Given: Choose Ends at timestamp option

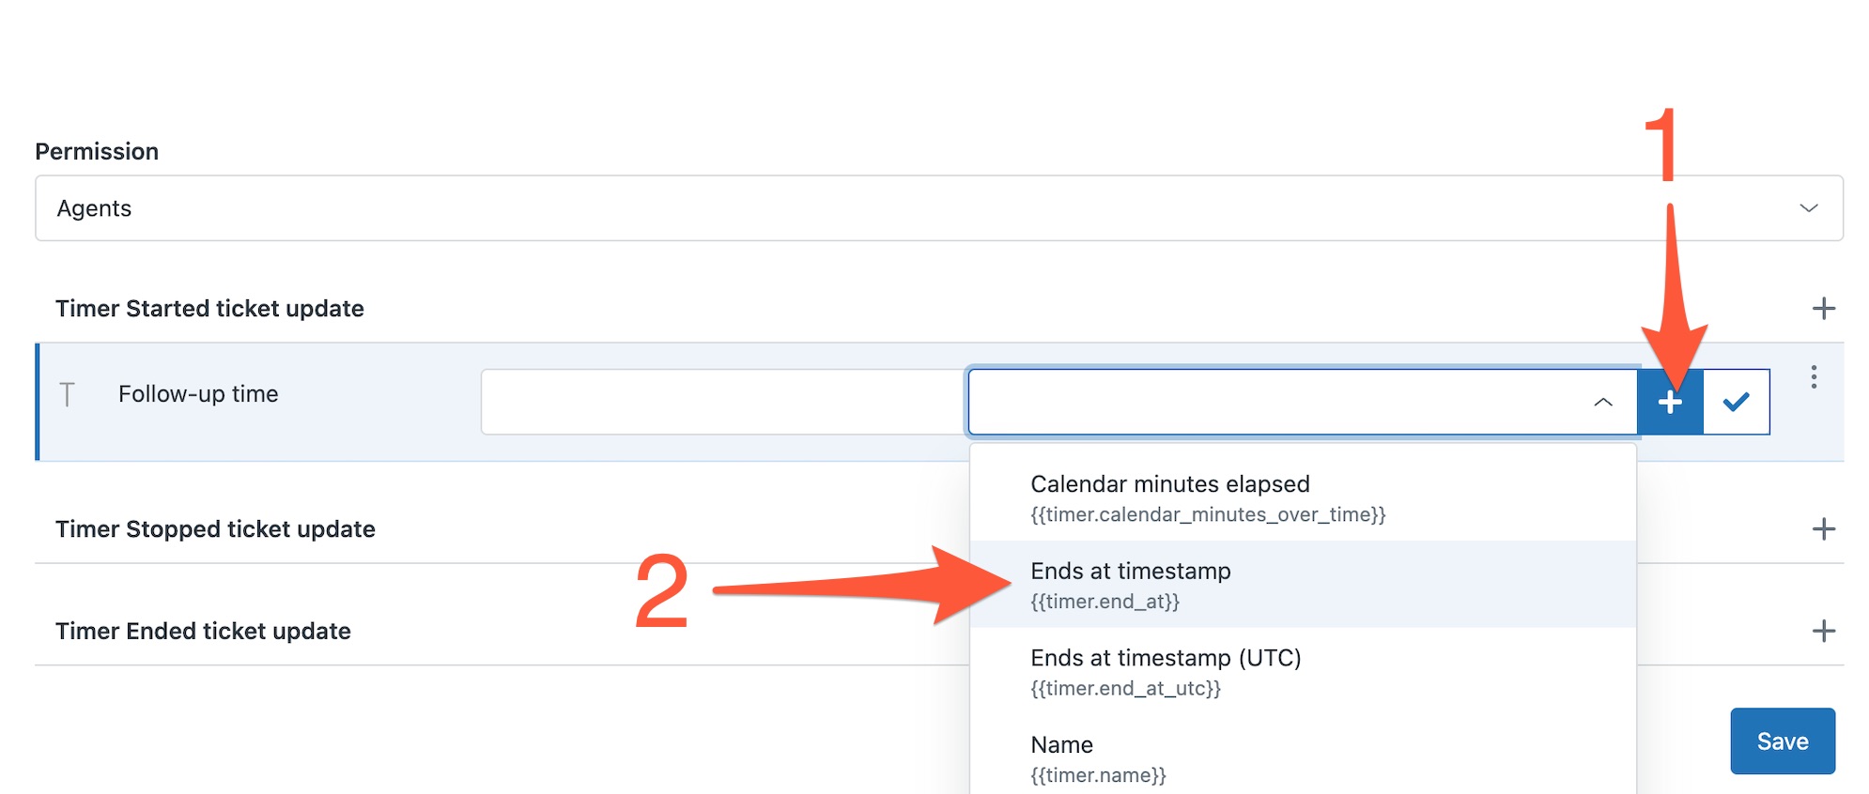Looking at the screenshot, I should (x=1303, y=584).
